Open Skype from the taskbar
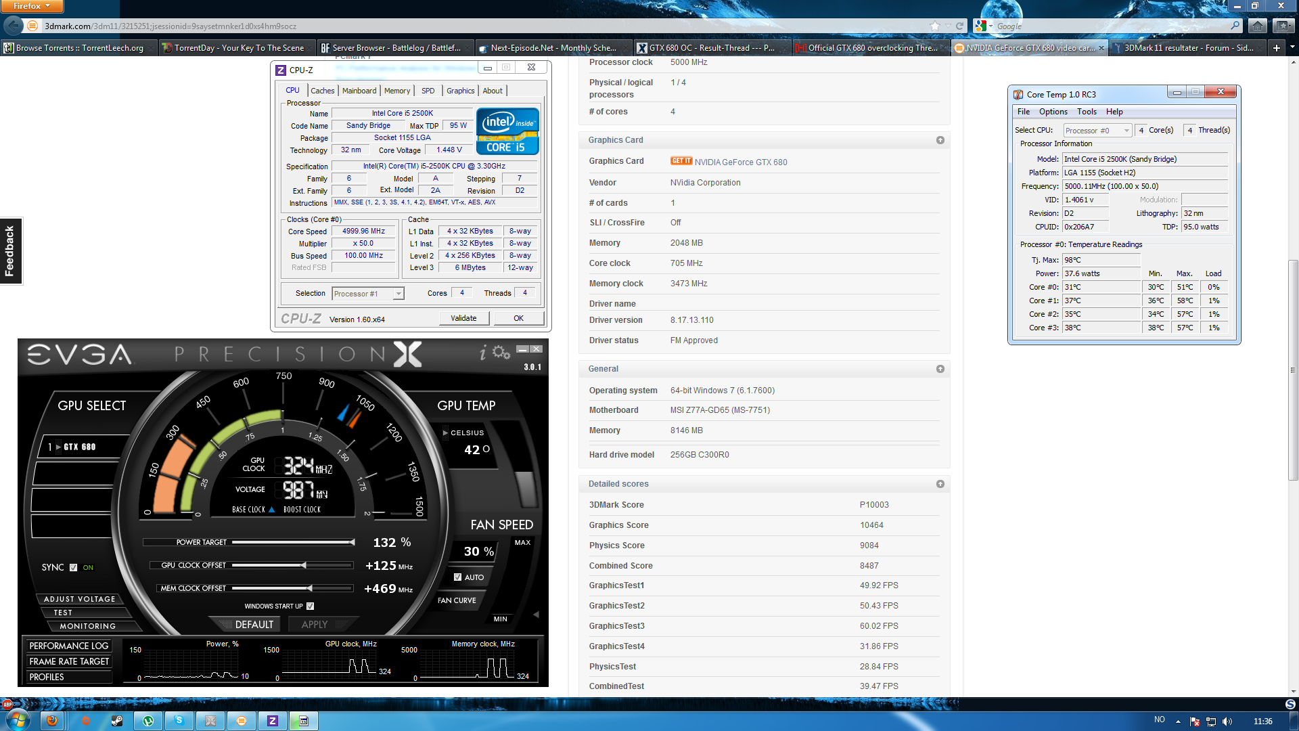Screen dimensions: 1299x731 tap(179, 721)
